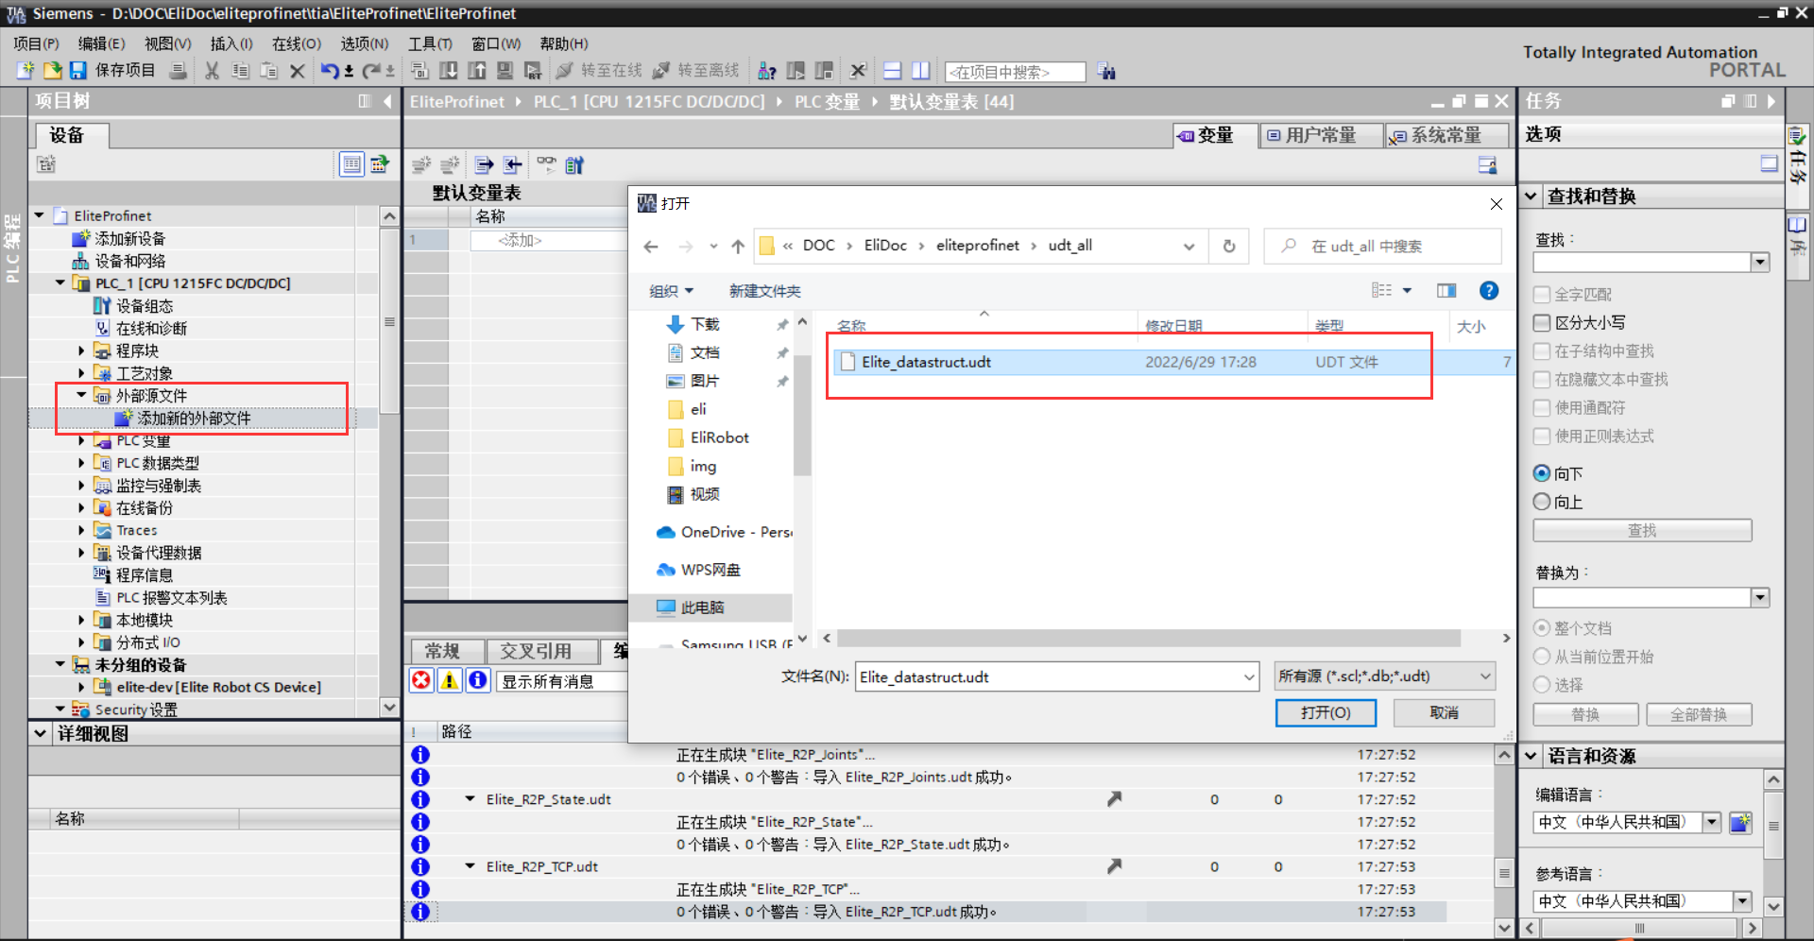
Task: Click the go online toolbar button
Action: tap(599, 71)
